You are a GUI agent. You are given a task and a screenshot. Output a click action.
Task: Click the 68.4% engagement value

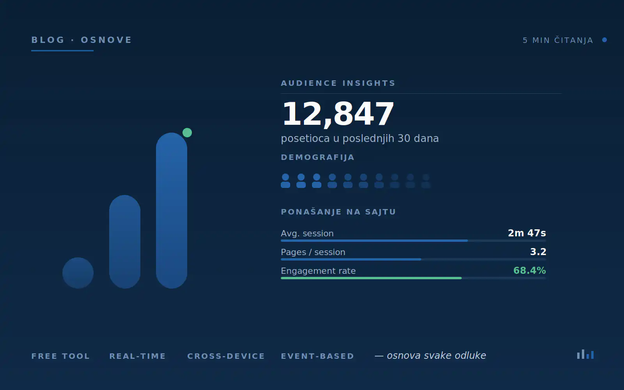530,270
